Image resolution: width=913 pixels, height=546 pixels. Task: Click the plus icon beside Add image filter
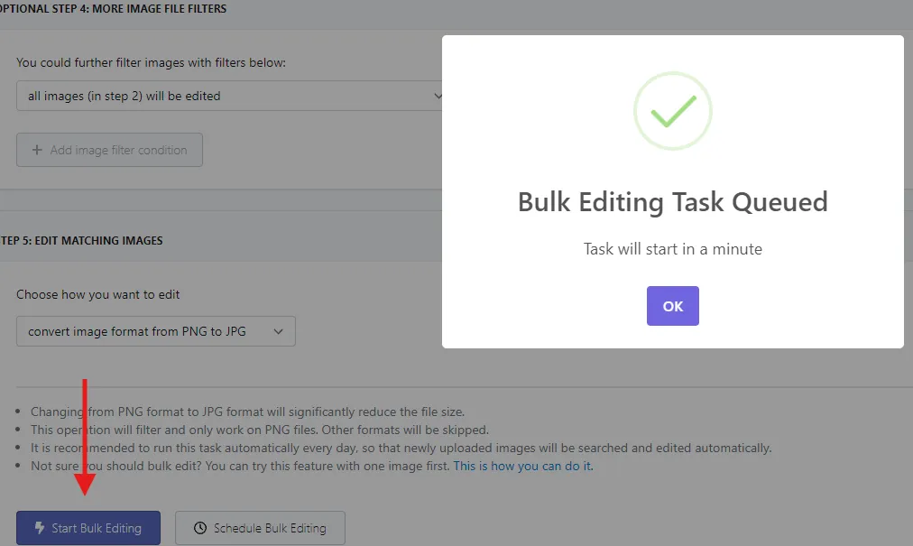(37, 150)
